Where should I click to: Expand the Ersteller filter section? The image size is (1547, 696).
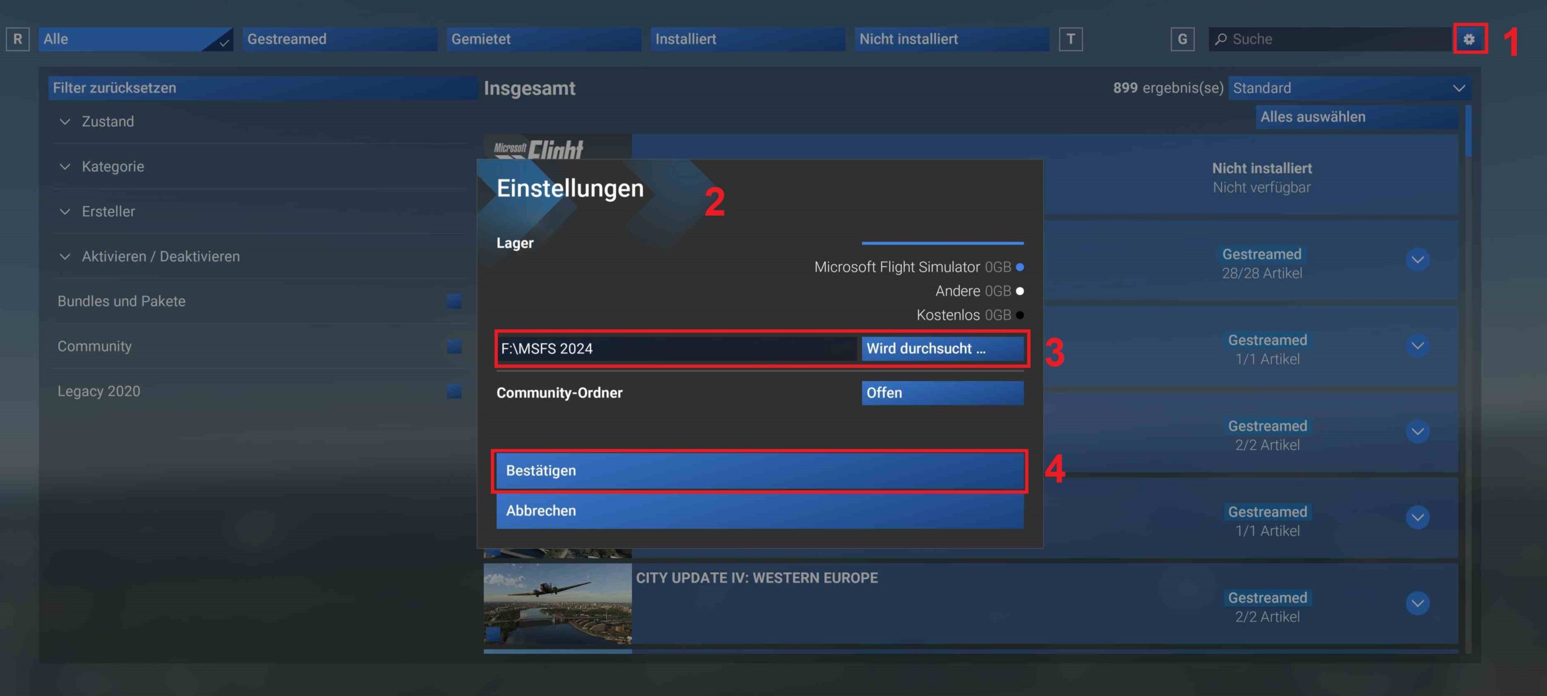109,212
